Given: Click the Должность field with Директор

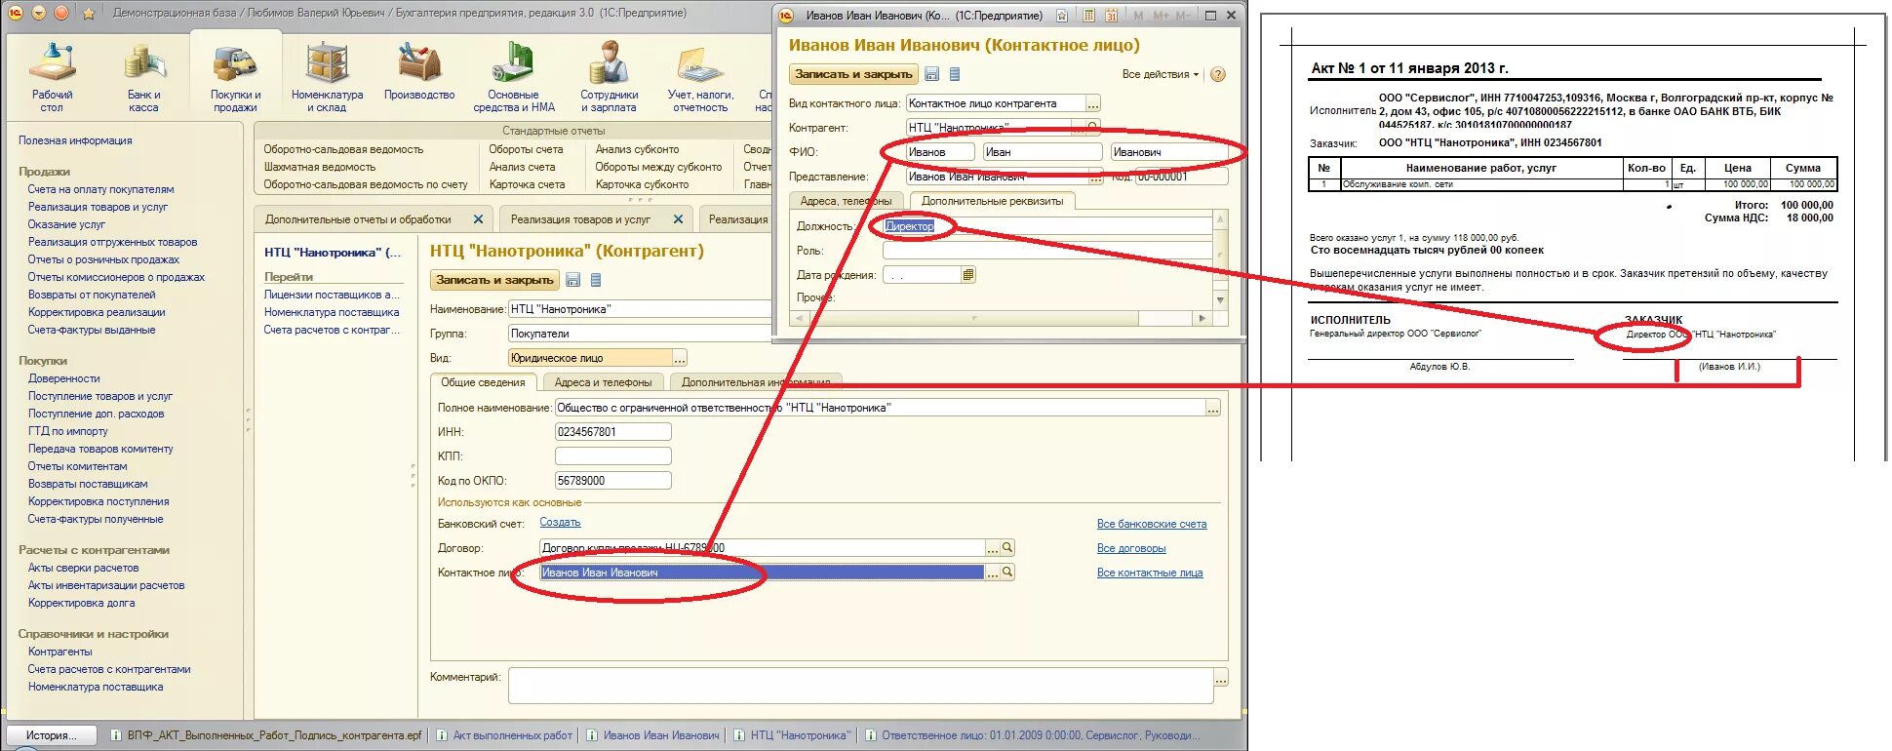Looking at the screenshot, I should coord(1046,226).
